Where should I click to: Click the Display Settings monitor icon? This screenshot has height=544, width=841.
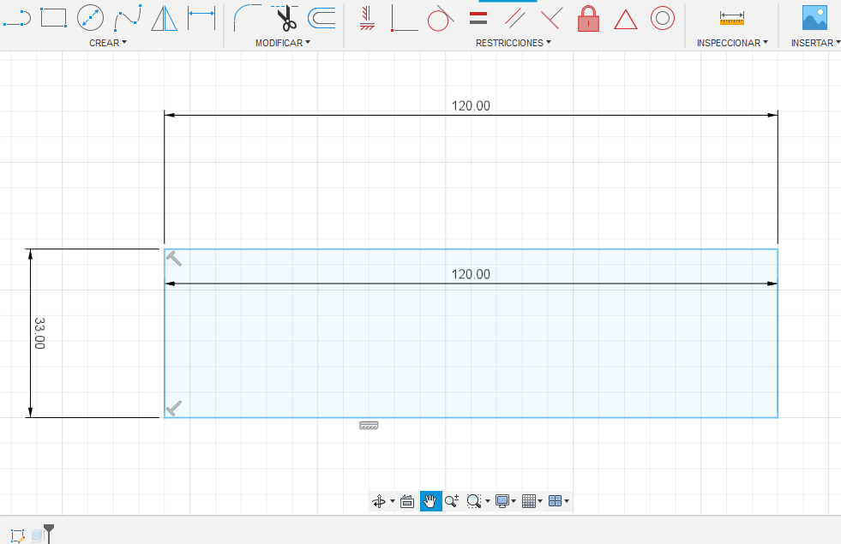[502, 501]
